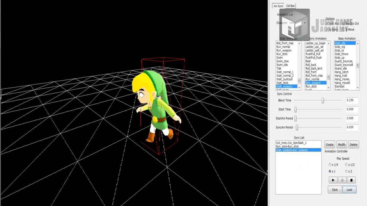Select Cut_horiL-Cut_SpinSlash_1 in Sync List
367x206 pixels.
point(298,143)
